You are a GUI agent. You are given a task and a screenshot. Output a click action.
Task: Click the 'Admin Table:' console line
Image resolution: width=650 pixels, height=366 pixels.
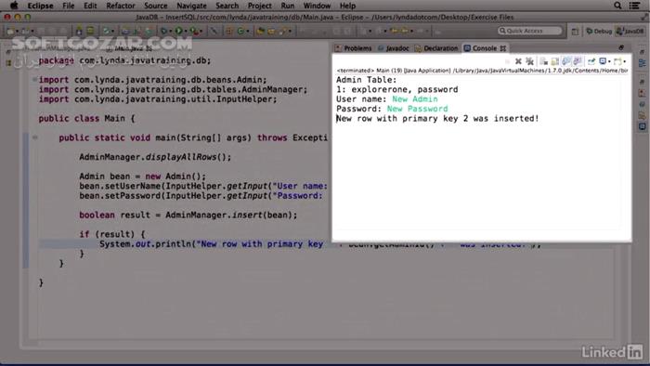pyautogui.click(x=367, y=80)
